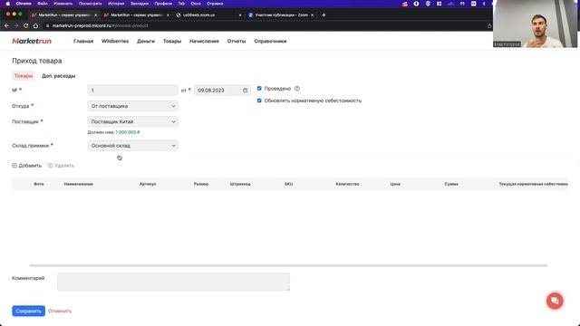The height and width of the screenshot is (326, 580).
Task: Open the Деньги navigation item
Action: pos(146,41)
